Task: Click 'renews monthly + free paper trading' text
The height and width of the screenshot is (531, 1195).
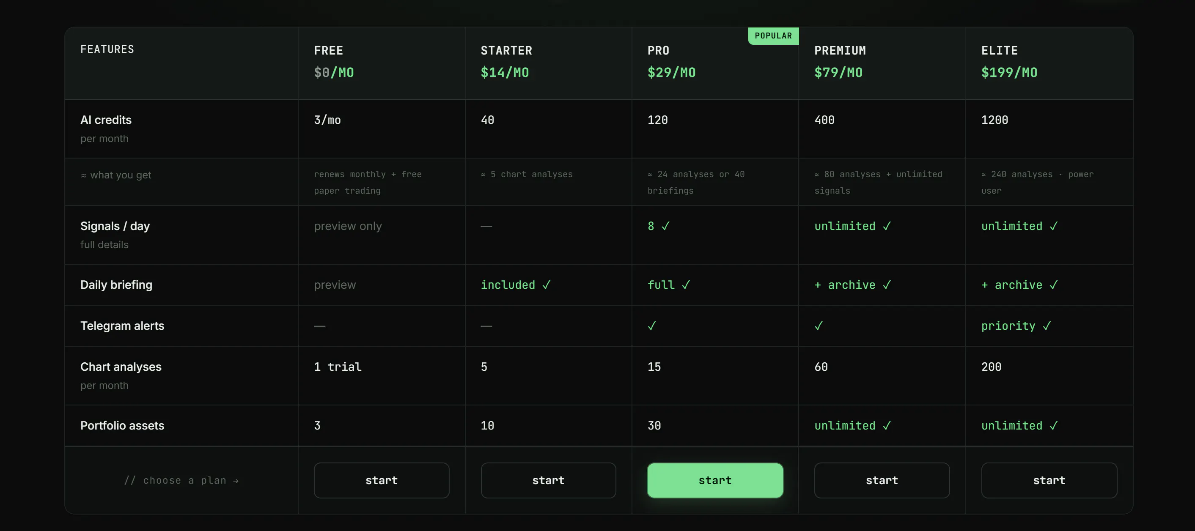Action: [x=368, y=182]
